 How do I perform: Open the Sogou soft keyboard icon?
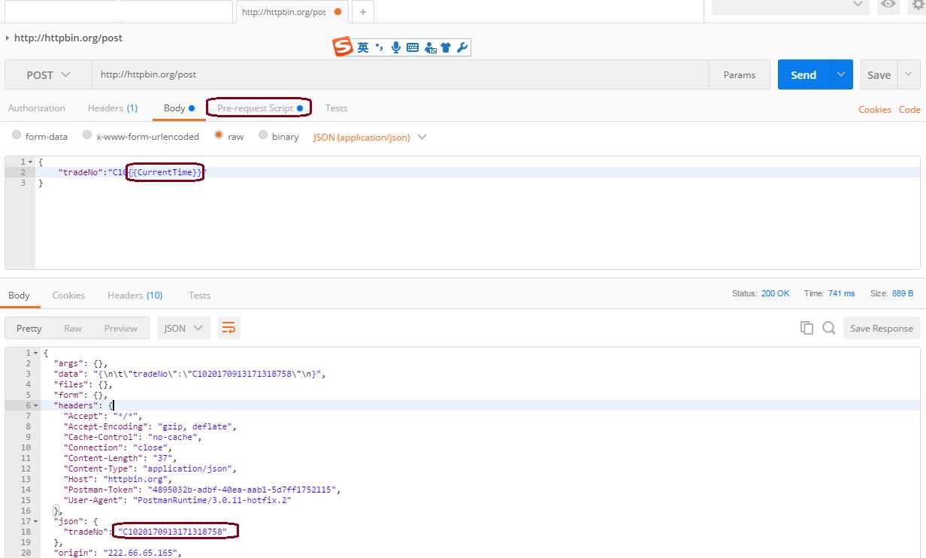413,47
